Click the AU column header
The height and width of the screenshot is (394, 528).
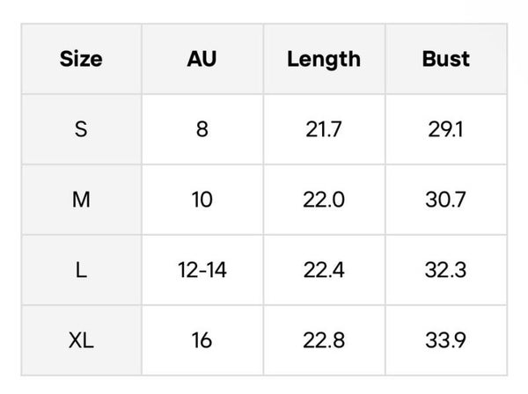click(202, 60)
